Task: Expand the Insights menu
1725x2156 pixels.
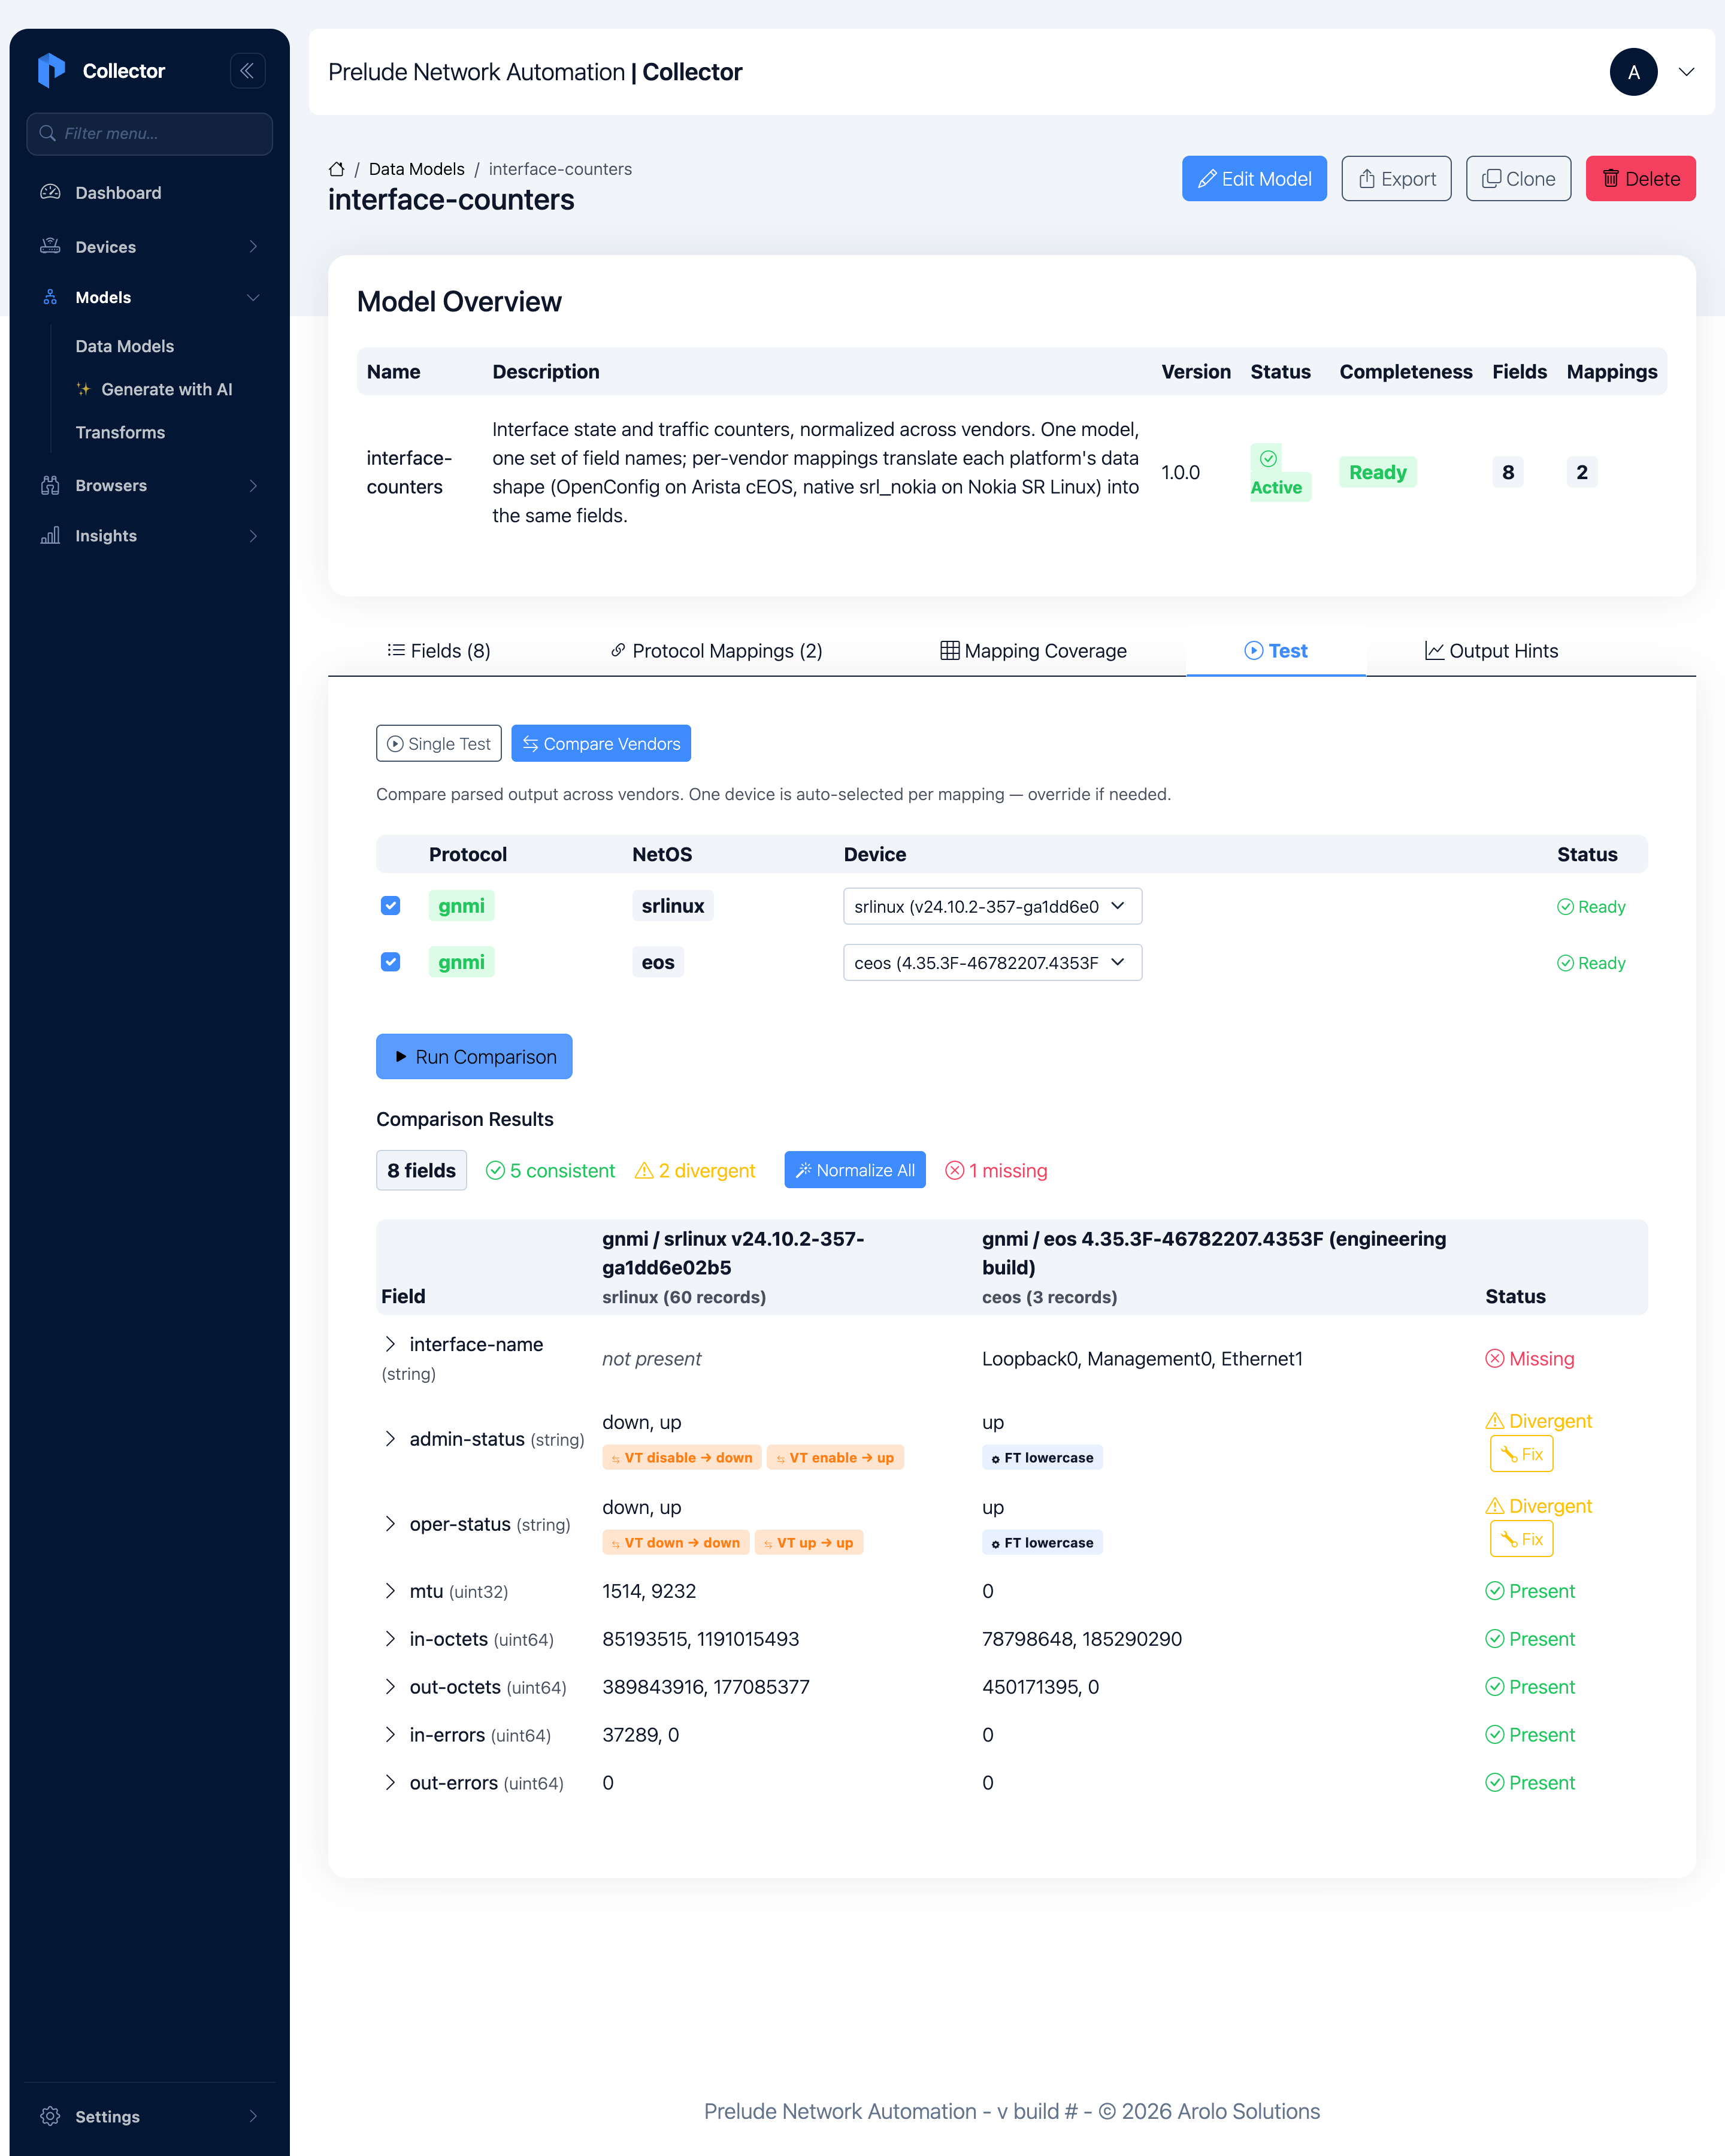Action: point(150,536)
